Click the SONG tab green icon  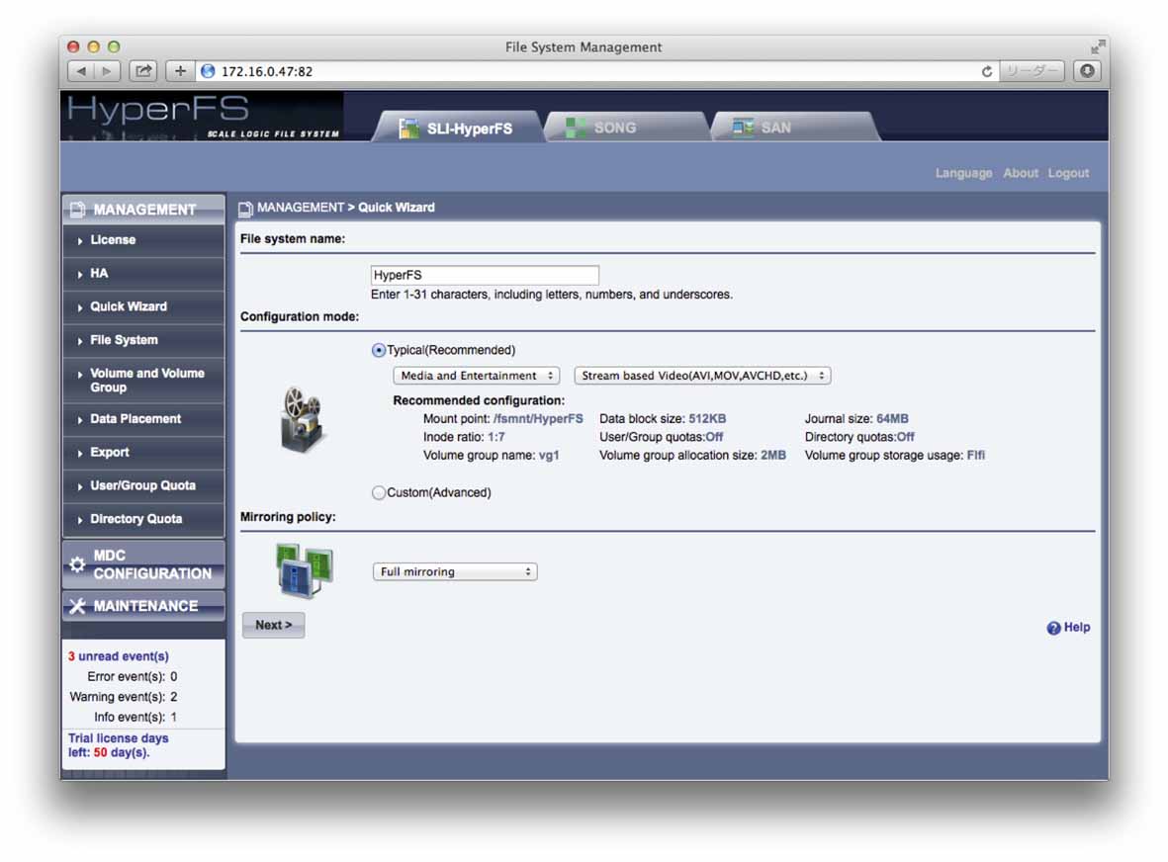point(575,128)
